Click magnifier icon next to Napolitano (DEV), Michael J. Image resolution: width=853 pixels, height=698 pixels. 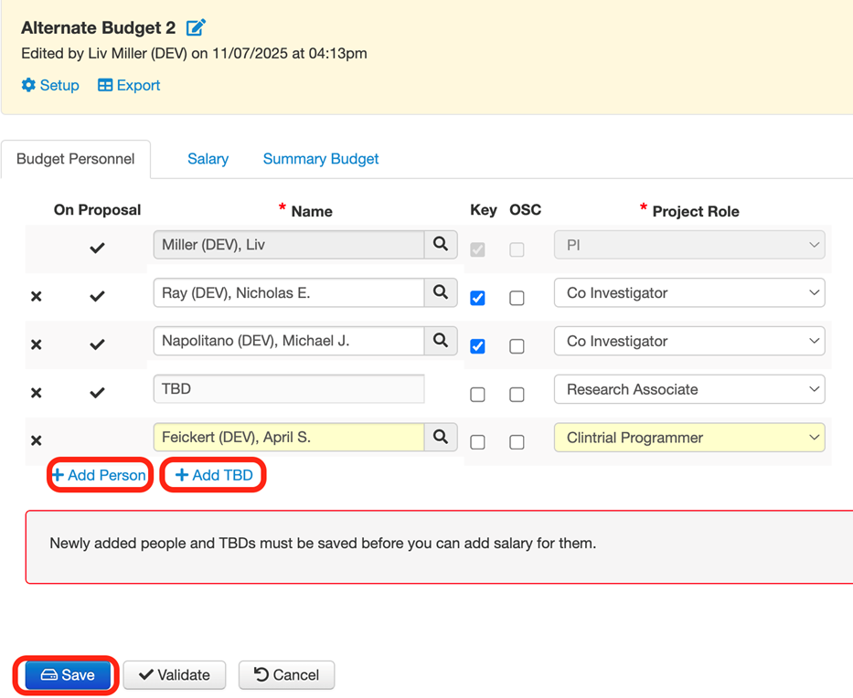click(x=440, y=341)
